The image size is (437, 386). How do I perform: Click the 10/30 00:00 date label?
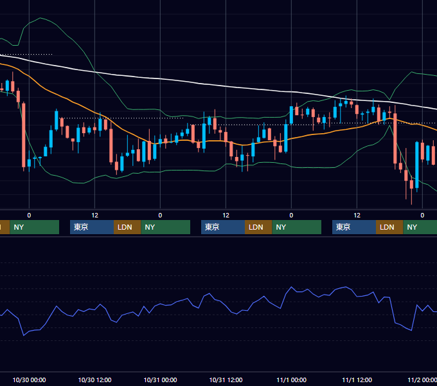tap(30, 380)
